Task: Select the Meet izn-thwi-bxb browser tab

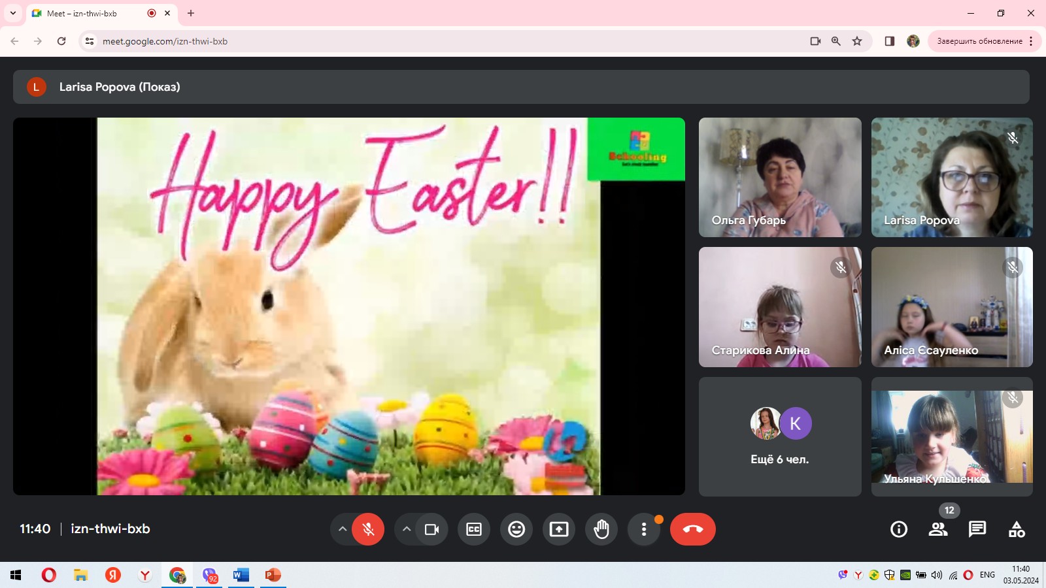Action: click(92, 13)
